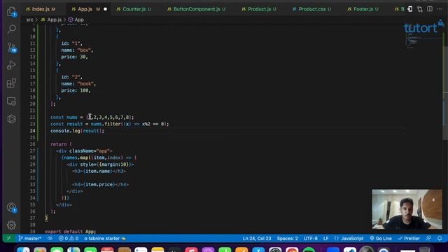Click the master branch indicator
Image resolution: width=448 pixels, height=252 pixels.
[x=29, y=238]
